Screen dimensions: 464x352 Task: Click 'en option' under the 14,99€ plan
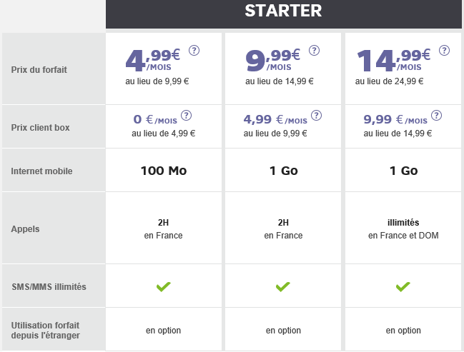(x=403, y=330)
